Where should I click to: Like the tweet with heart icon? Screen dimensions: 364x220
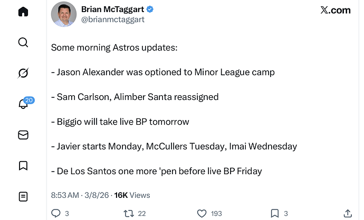coord(202,213)
